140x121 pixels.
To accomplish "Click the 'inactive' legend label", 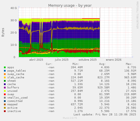I will point(14,111).
